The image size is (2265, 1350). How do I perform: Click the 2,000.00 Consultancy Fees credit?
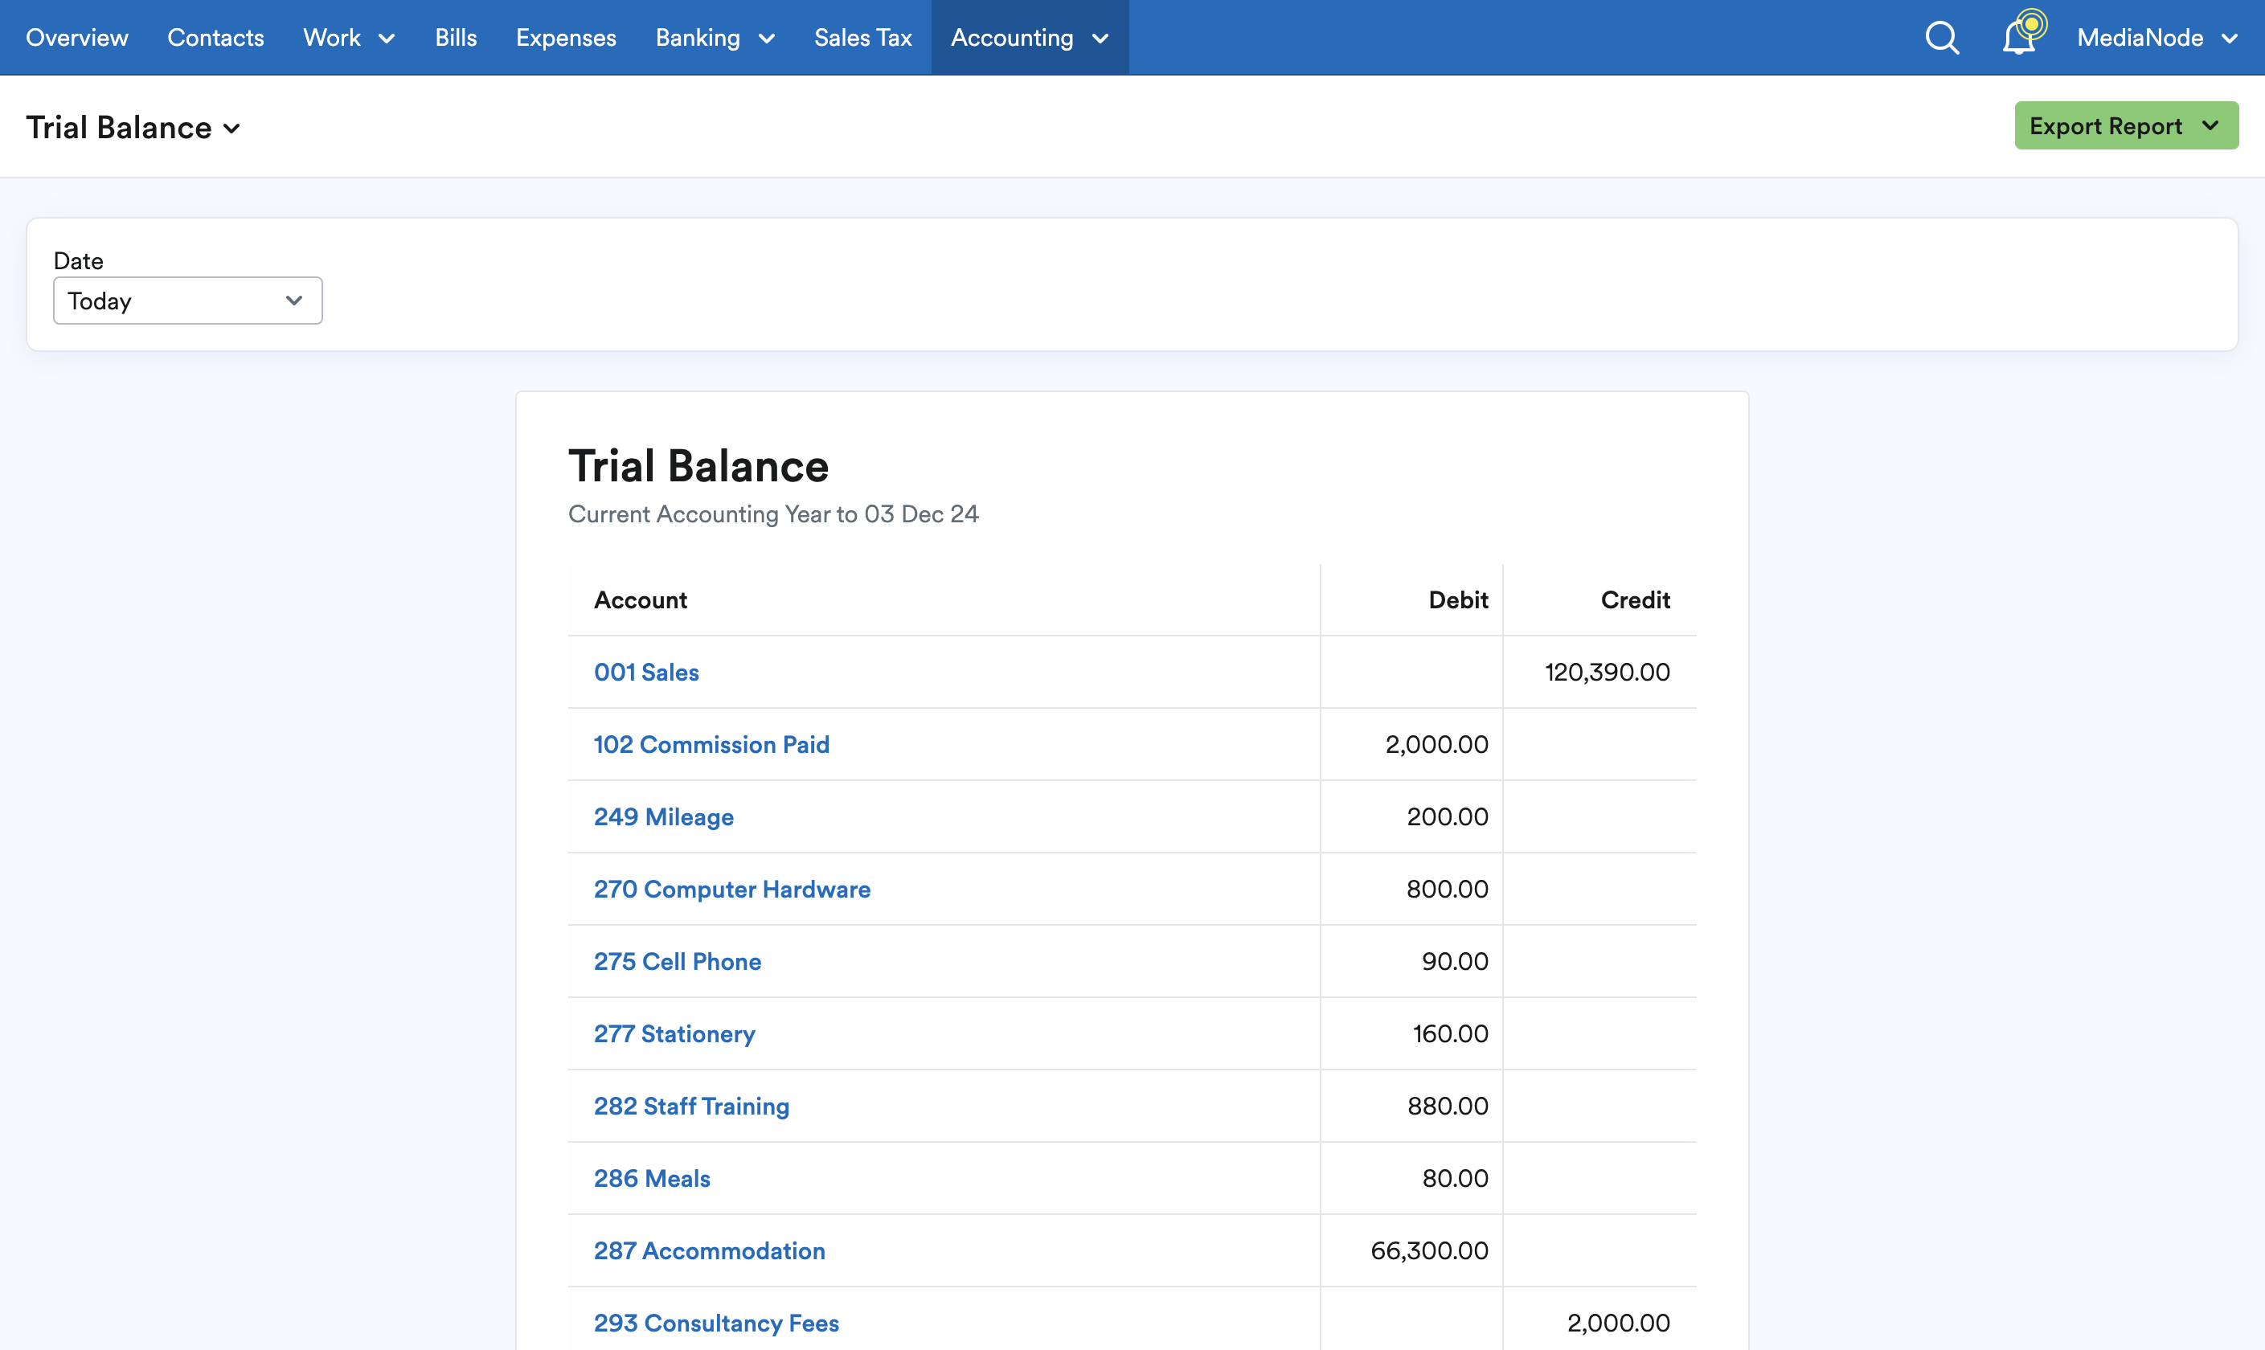click(1618, 1323)
